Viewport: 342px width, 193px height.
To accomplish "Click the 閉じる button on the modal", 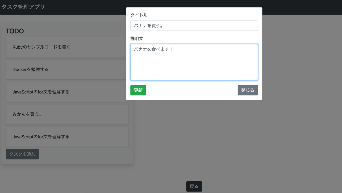I will (x=247, y=90).
